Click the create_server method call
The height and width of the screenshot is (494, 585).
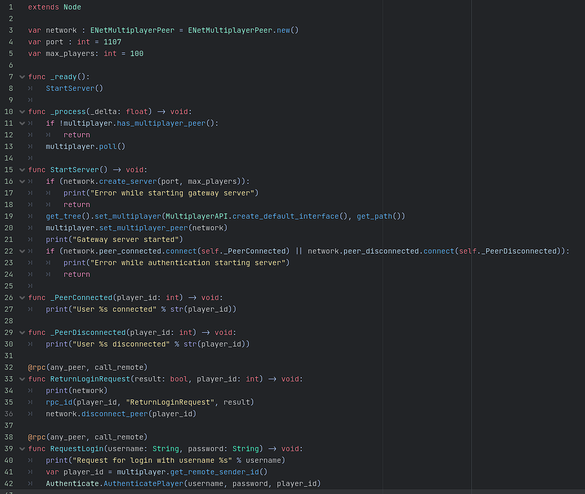click(128, 181)
